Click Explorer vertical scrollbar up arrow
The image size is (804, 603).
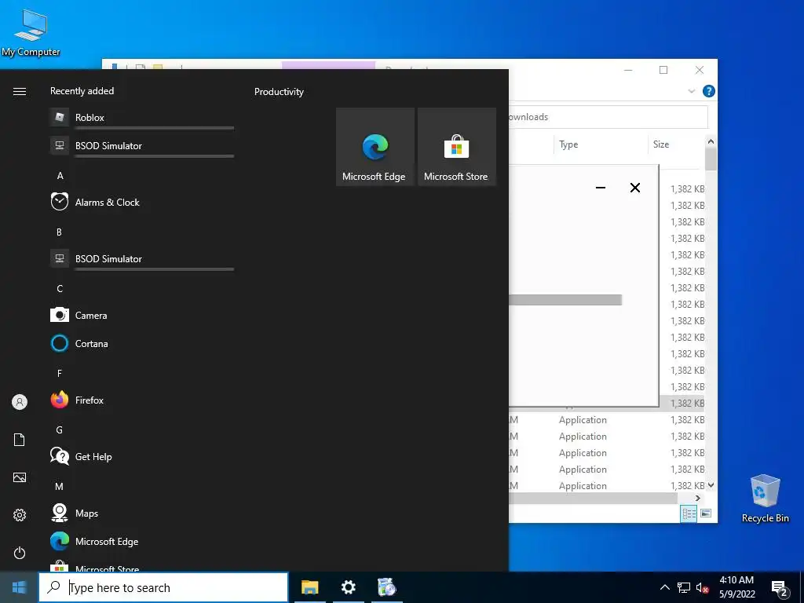coord(711,141)
